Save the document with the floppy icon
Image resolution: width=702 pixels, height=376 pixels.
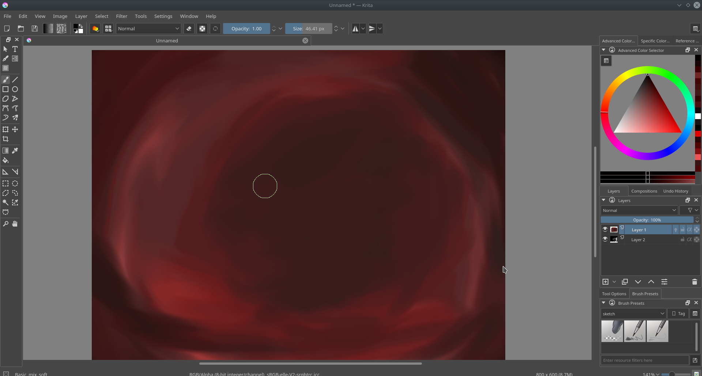35,29
